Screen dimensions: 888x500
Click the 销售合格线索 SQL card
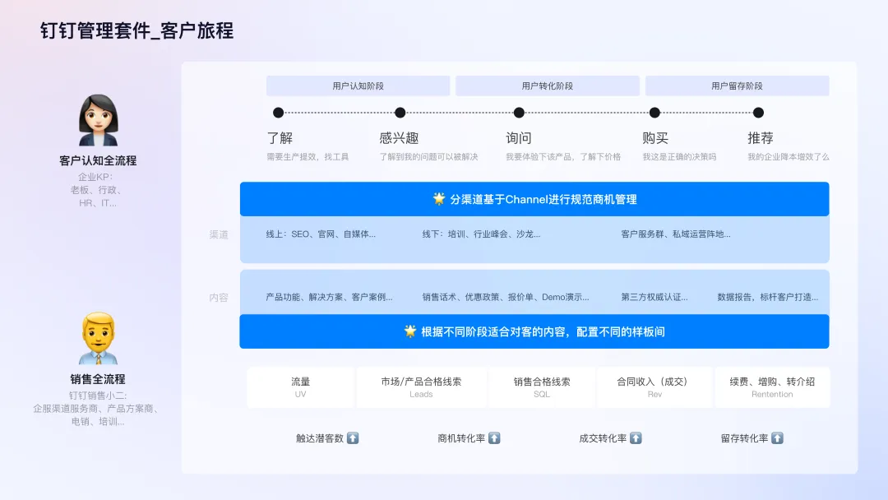coord(542,387)
